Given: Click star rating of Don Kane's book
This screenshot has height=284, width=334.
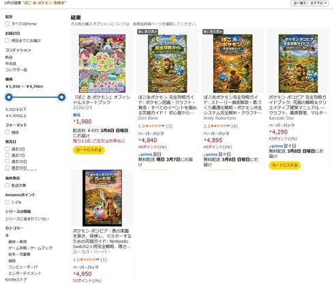Looking at the screenshot, I should coord(153,126).
